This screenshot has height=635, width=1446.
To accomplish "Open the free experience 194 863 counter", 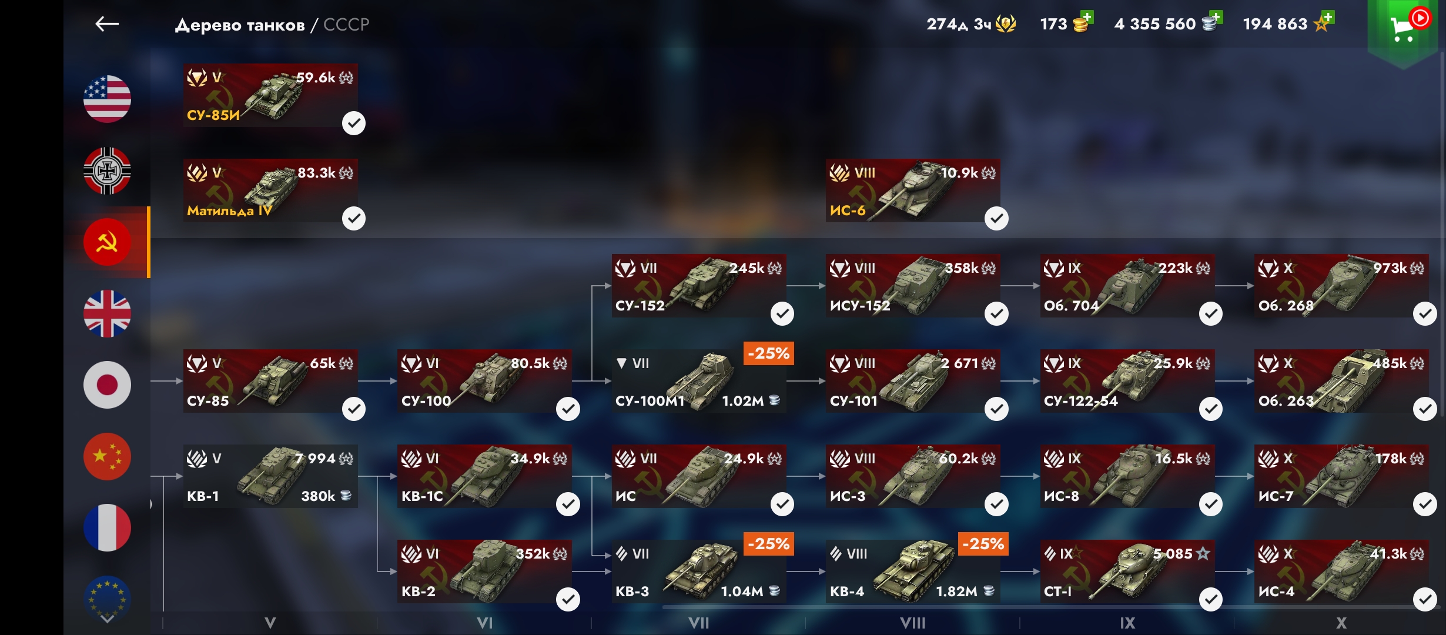I will [1287, 24].
